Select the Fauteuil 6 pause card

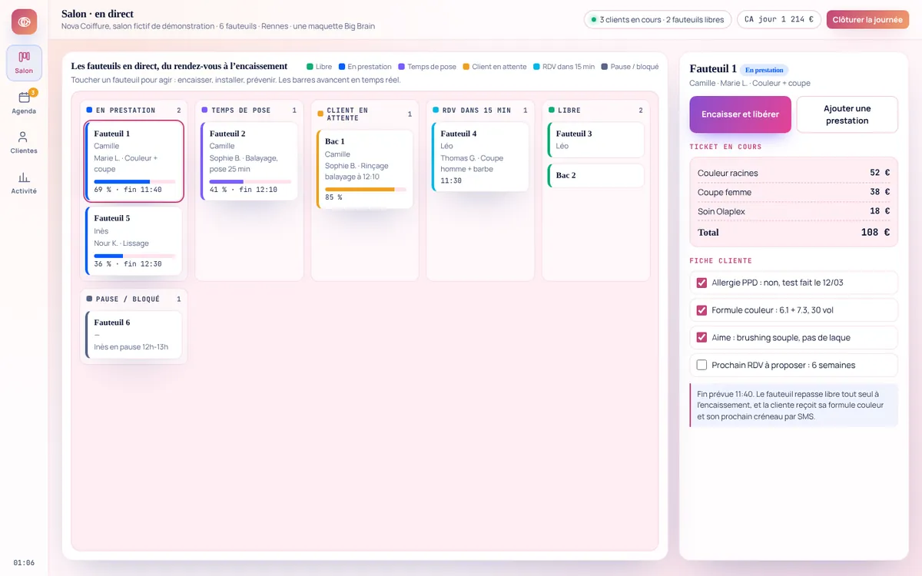click(x=134, y=334)
